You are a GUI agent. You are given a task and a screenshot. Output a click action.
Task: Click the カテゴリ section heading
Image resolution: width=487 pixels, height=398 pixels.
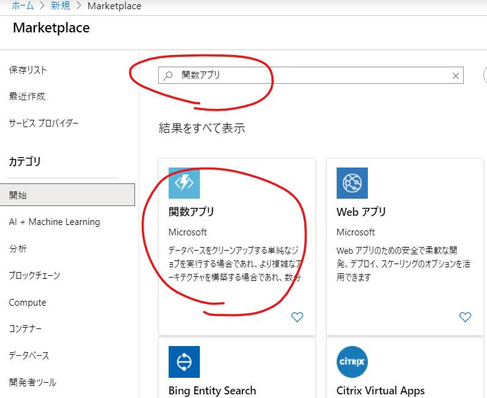coord(25,161)
